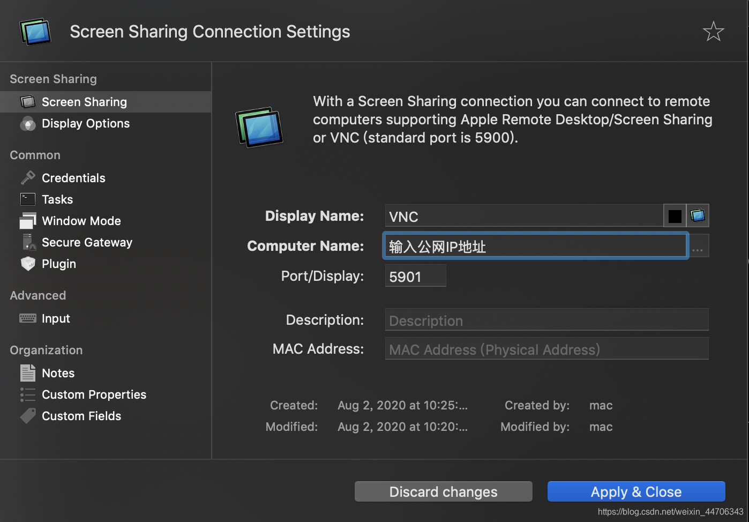
Task: Mark connection as favorite with star icon
Action: 713,32
